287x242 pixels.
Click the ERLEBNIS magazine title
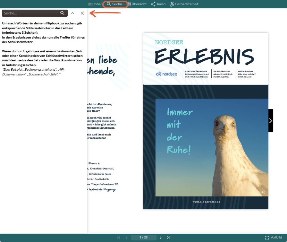[204, 56]
